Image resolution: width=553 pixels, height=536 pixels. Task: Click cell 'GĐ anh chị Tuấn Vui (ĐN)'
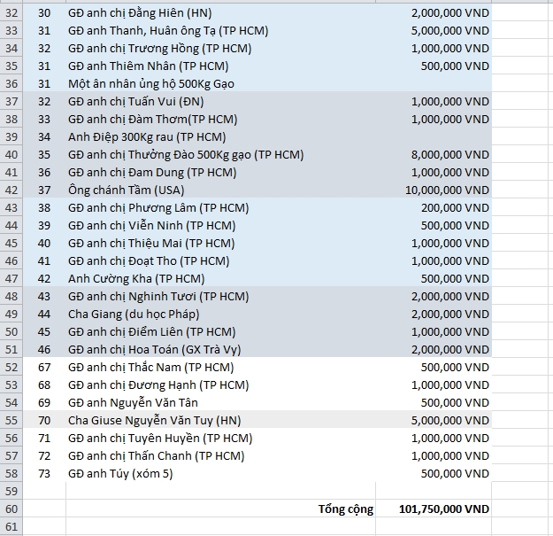tap(221, 101)
